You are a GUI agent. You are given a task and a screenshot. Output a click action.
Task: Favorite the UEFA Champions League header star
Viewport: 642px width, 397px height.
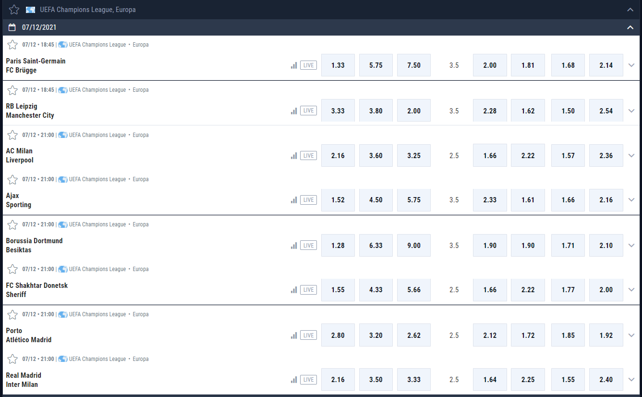(14, 10)
